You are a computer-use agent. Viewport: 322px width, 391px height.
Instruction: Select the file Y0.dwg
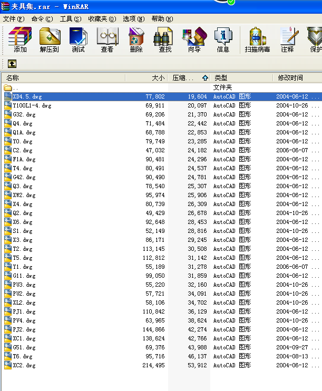(x=23, y=141)
